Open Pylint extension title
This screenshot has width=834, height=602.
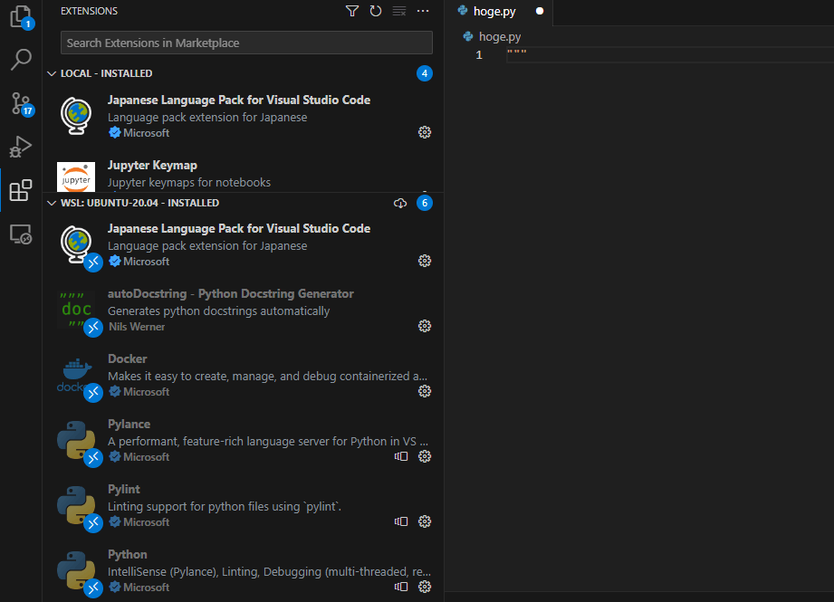(123, 489)
